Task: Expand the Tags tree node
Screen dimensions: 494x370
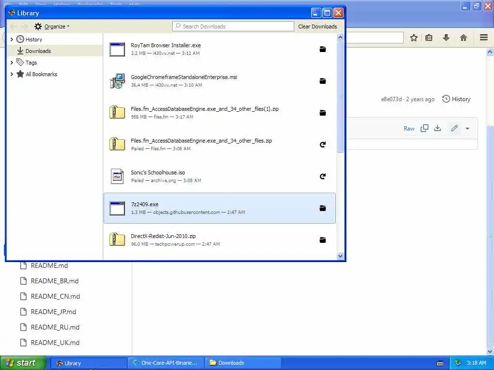Action: point(12,63)
